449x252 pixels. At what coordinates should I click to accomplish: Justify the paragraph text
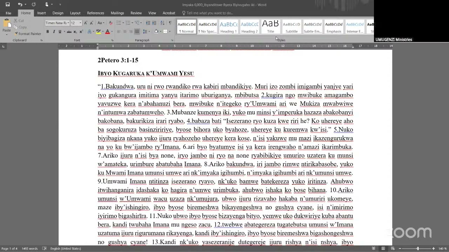point(137,32)
